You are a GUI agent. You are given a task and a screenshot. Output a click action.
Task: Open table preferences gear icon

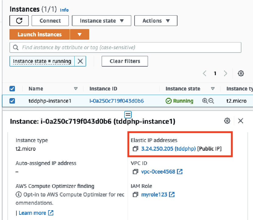click(x=241, y=73)
